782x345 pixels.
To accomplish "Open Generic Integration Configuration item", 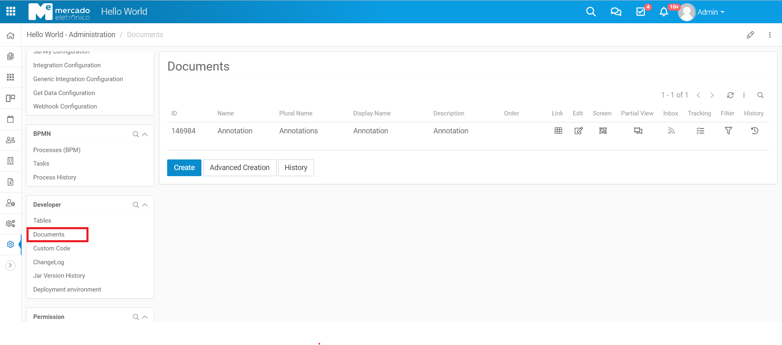I will 78,79.
